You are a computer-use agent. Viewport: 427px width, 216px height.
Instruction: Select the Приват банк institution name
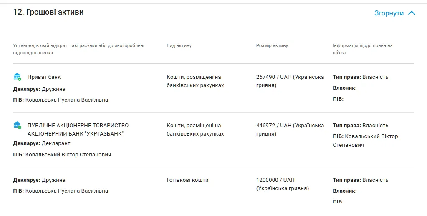coord(44,77)
